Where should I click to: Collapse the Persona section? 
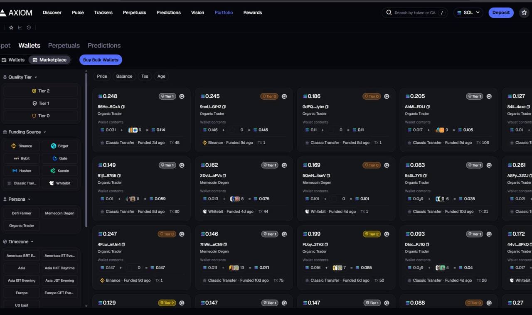click(17, 199)
